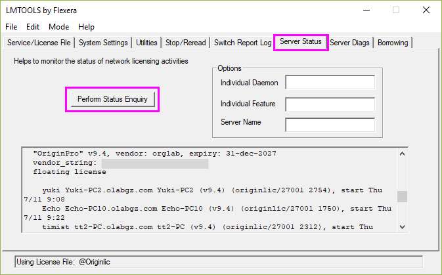Go to Stop/Reread tab
This screenshot has width=442, height=275.
point(185,43)
